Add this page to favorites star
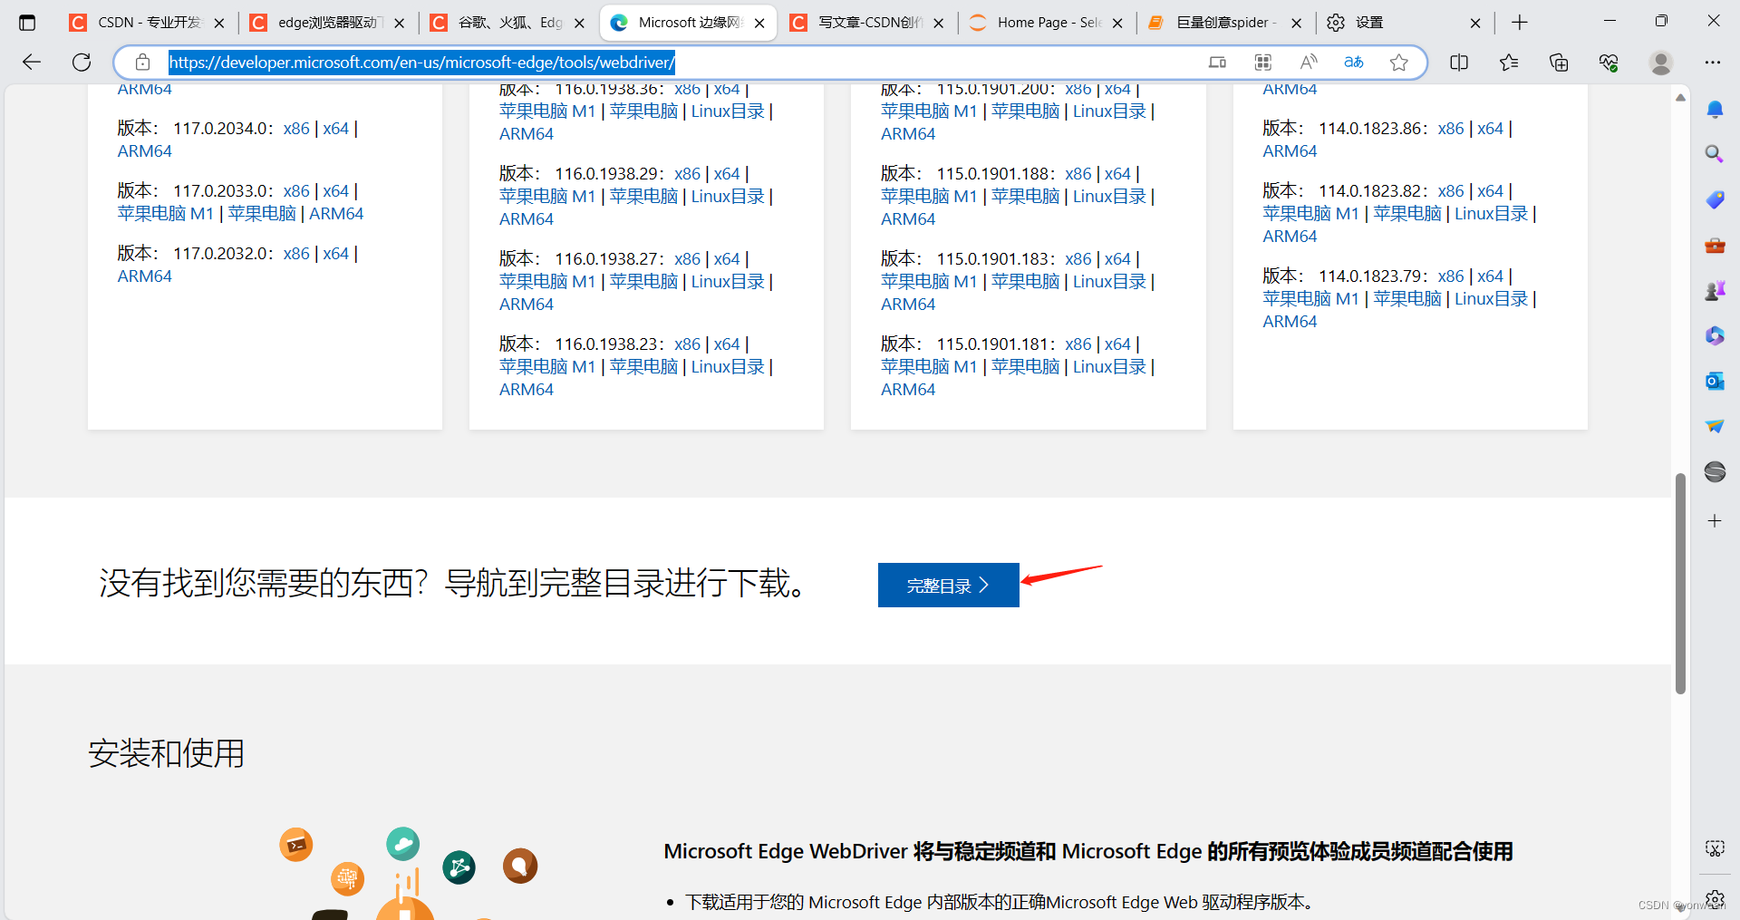This screenshot has width=1740, height=920. [1398, 62]
